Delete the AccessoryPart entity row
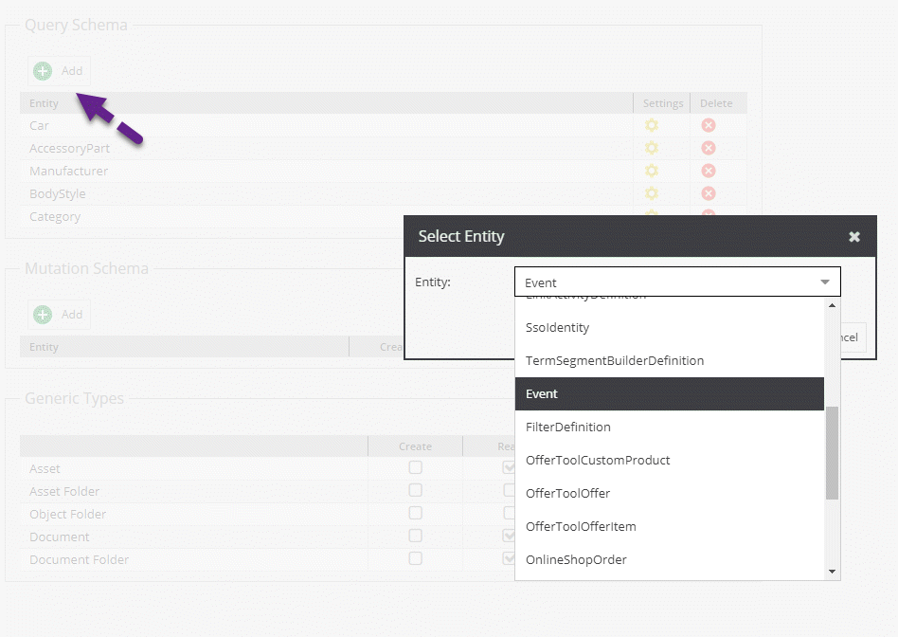 708,148
